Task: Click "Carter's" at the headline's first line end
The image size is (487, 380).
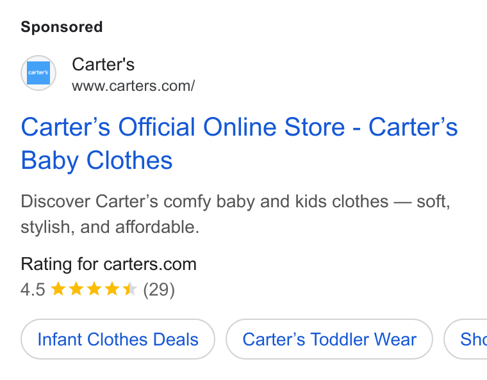Action: pos(413,127)
